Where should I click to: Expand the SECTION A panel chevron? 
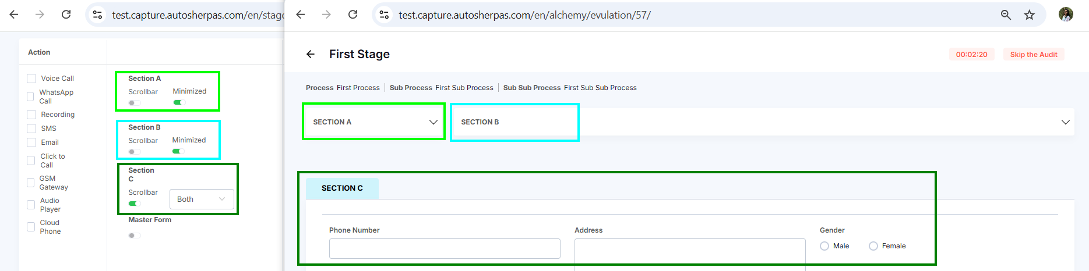tap(433, 122)
